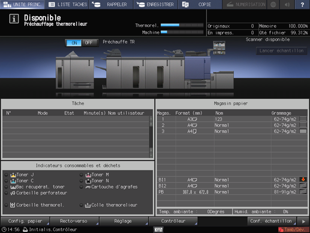Show more options with right arrow

pos(303,221)
